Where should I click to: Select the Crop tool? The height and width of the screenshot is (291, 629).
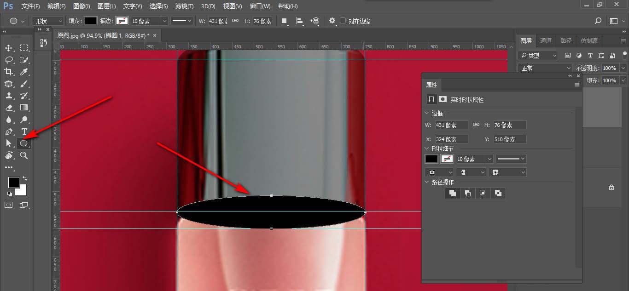(8, 71)
